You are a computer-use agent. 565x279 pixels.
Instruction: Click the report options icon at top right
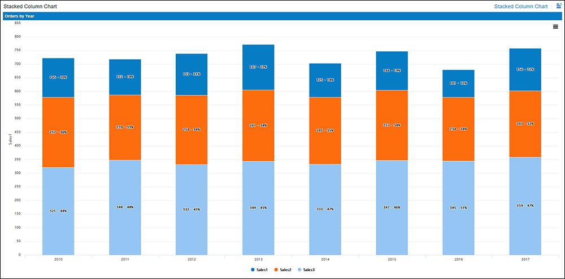558,6
